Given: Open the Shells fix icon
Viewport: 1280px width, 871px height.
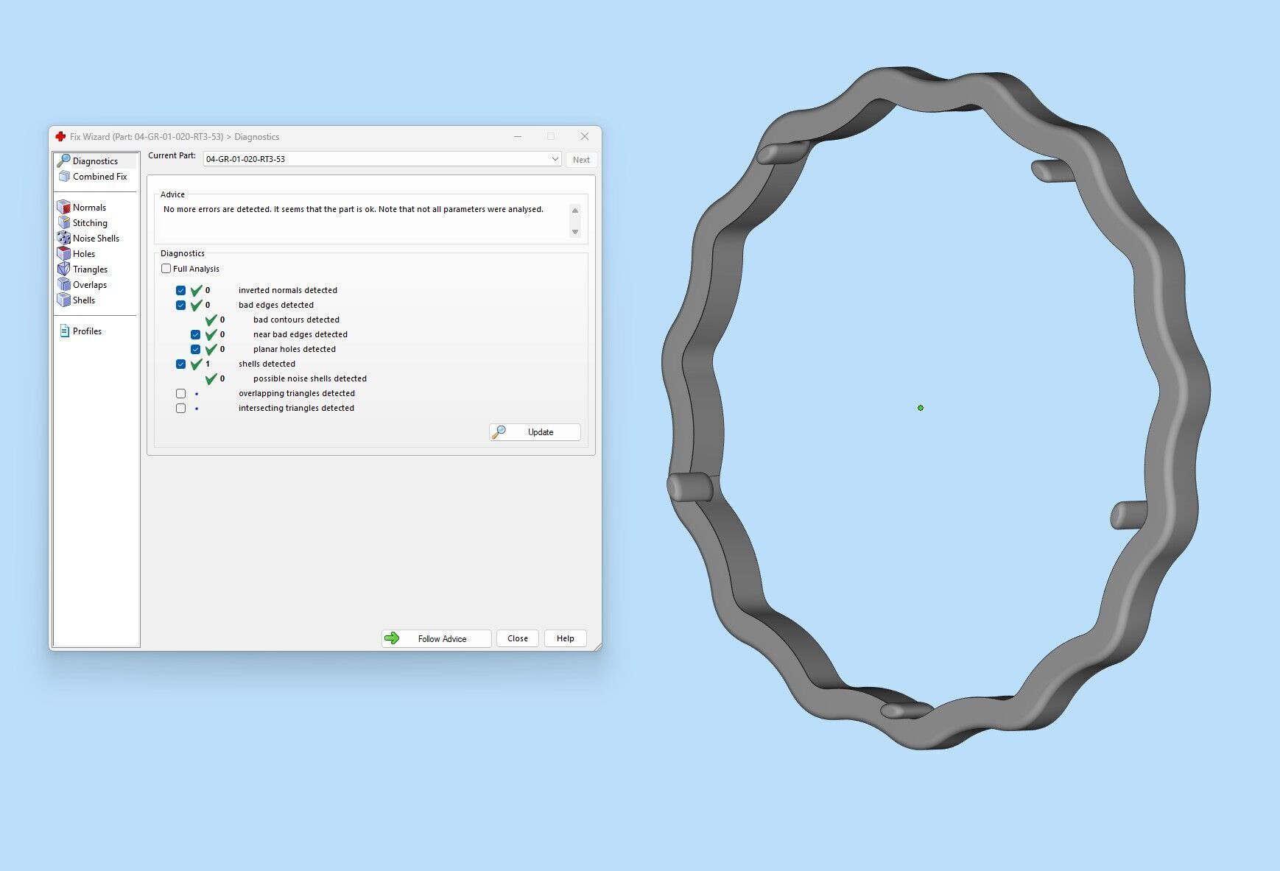Looking at the screenshot, I should tap(64, 300).
